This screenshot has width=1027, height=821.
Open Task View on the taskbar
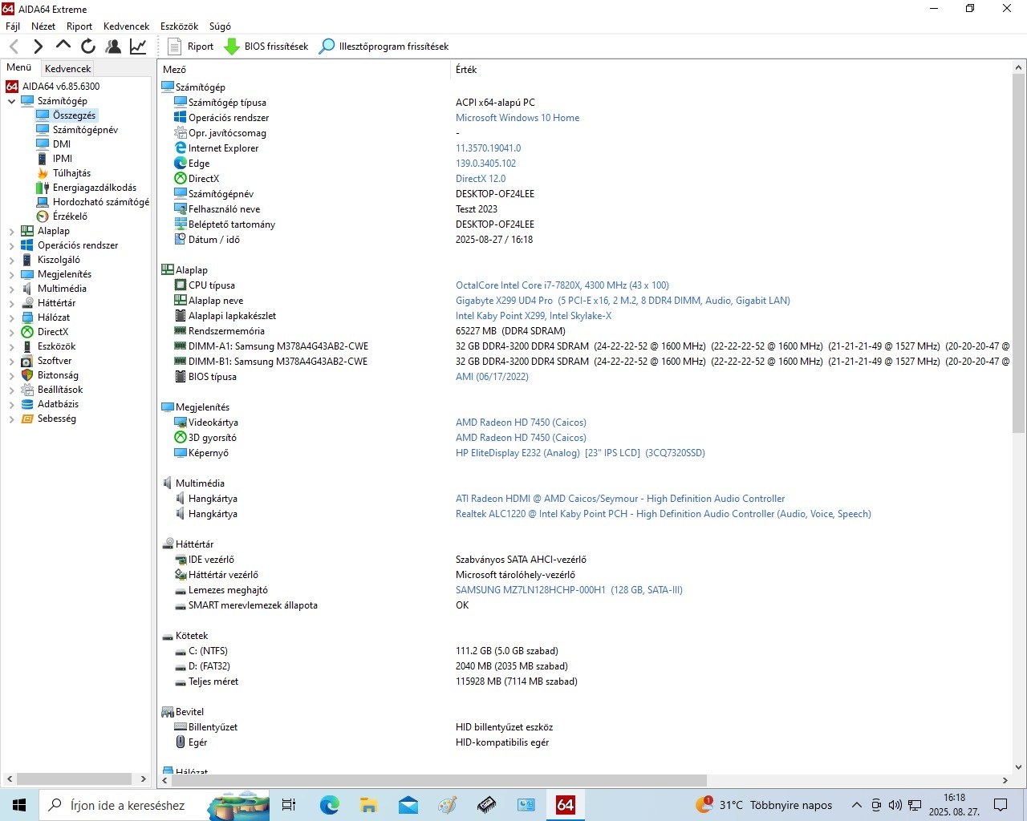pyautogui.click(x=290, y=805)
